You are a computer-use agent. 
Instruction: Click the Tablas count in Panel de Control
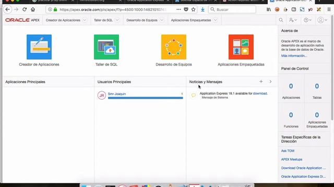317,86
